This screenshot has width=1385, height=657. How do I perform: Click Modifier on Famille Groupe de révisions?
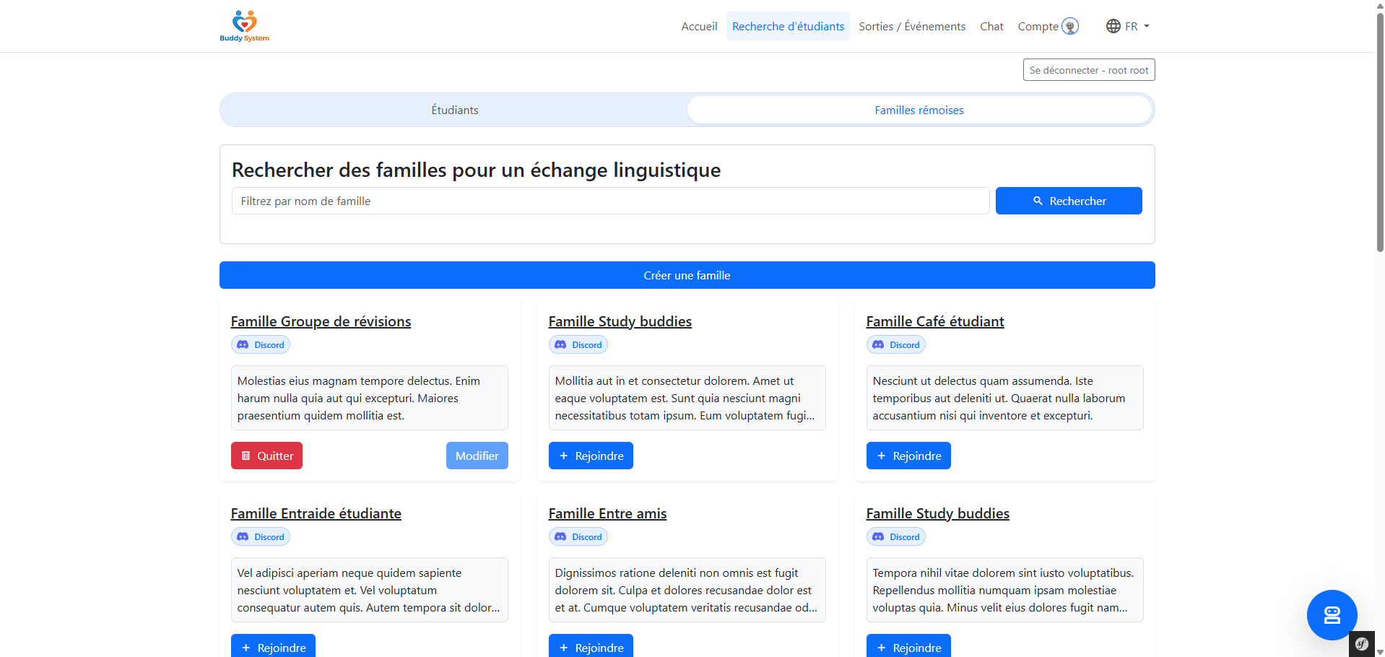pos(477,456)
